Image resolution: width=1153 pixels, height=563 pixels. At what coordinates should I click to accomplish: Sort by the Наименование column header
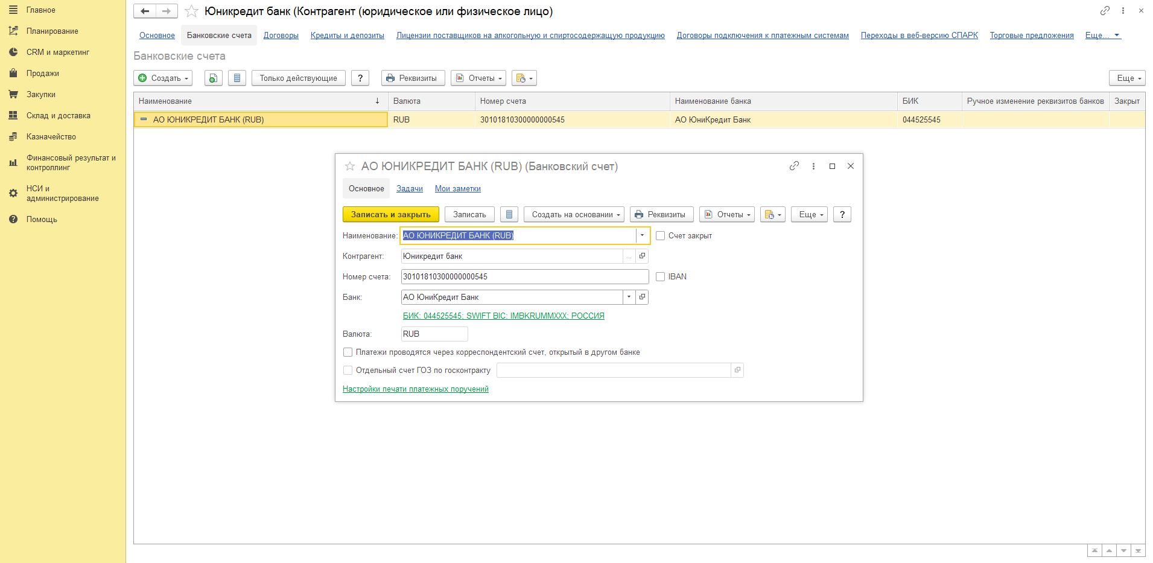pyautogui.click(x=261, y=101)
